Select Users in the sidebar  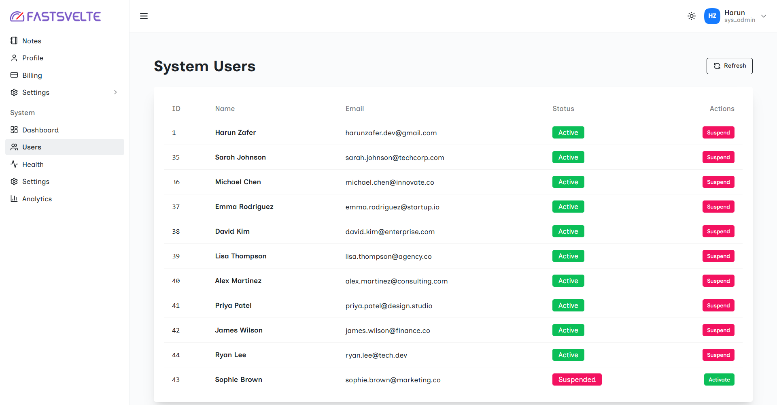[32, 147]
